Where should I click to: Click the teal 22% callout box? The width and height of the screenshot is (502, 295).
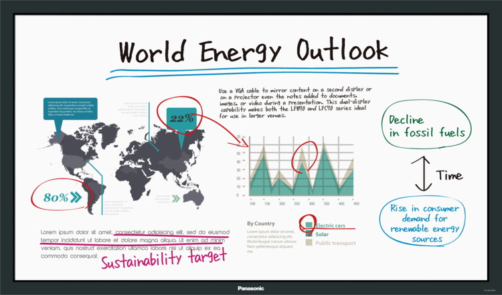181,118
